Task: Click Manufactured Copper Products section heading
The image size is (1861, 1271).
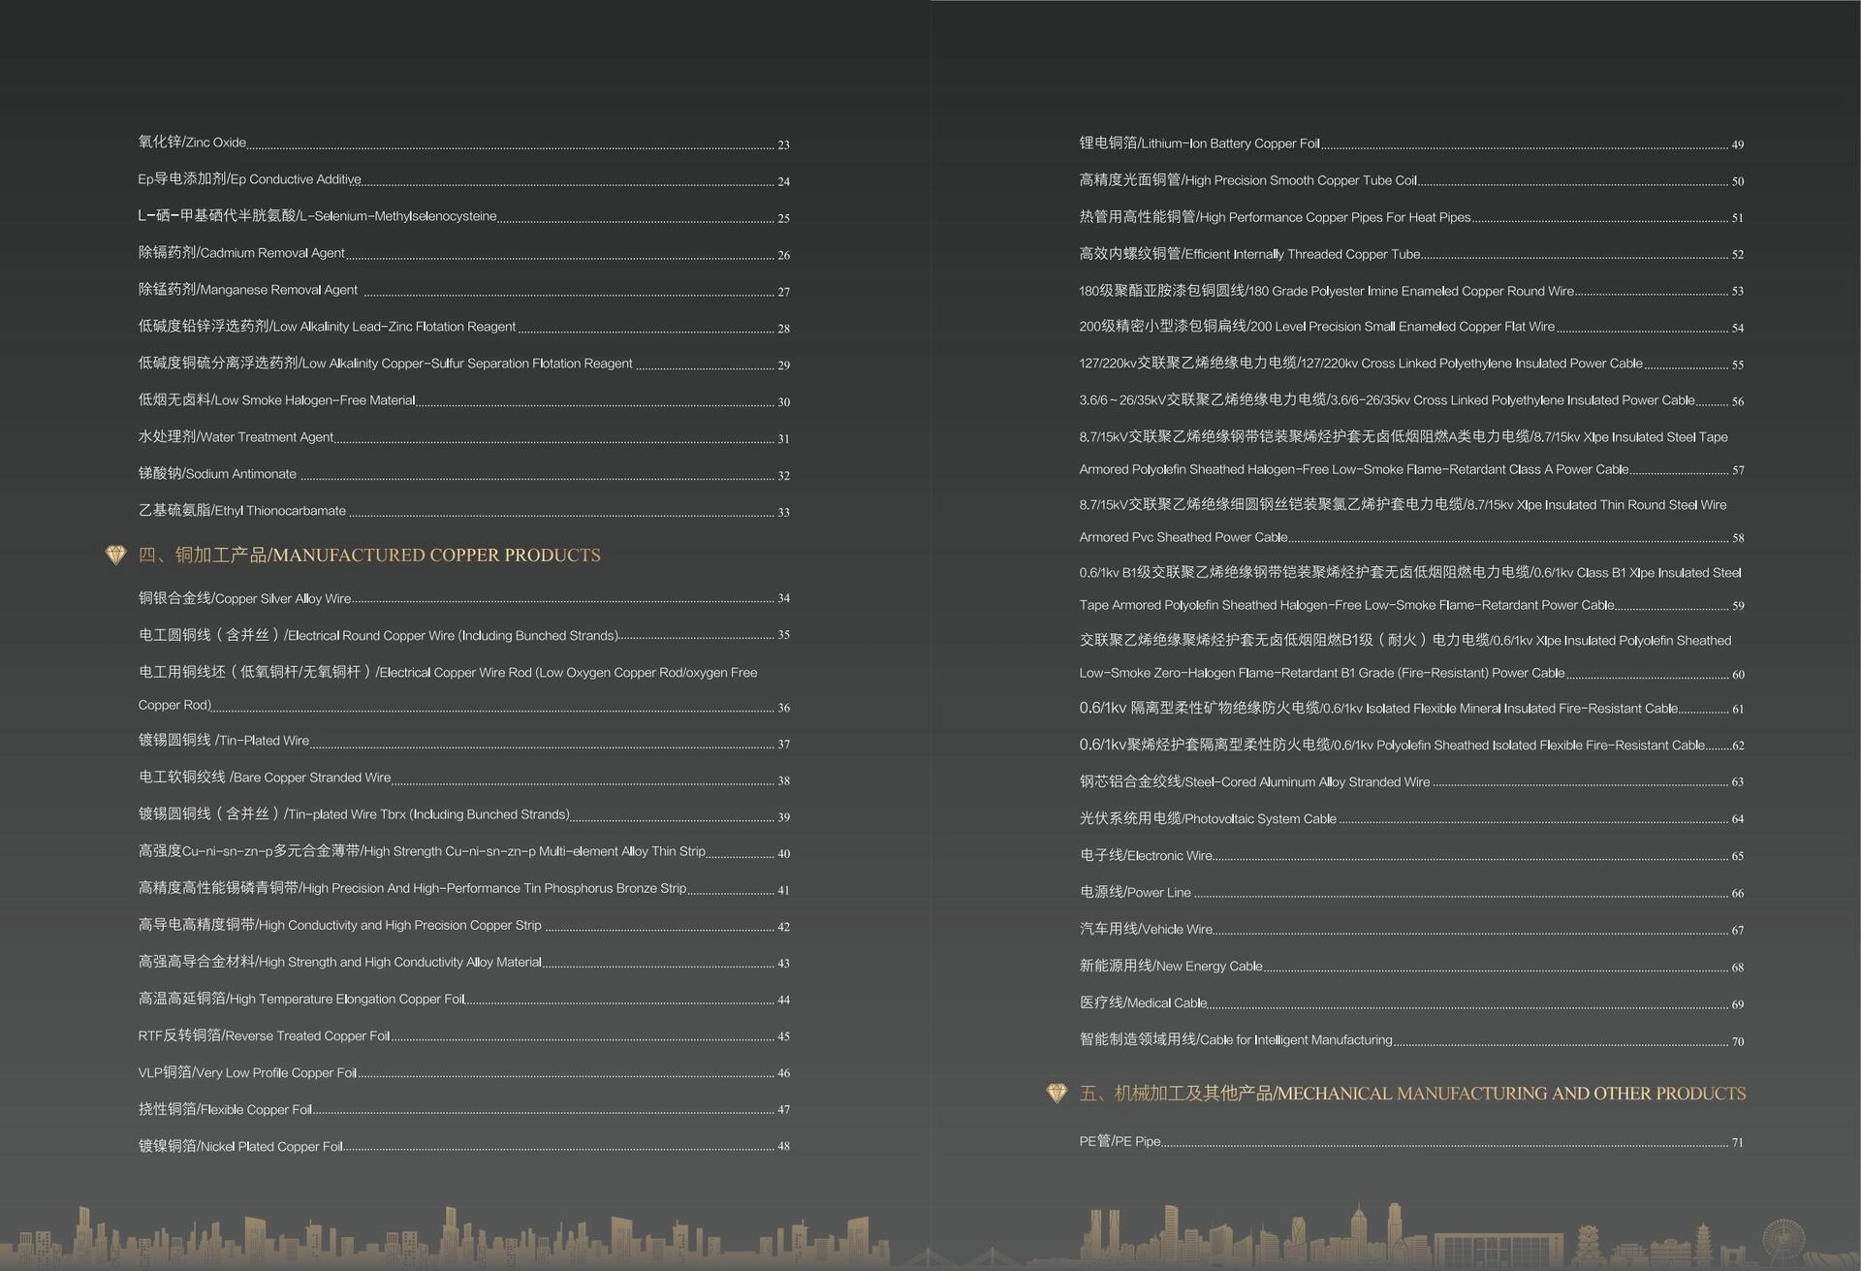Action: point(369,555)
